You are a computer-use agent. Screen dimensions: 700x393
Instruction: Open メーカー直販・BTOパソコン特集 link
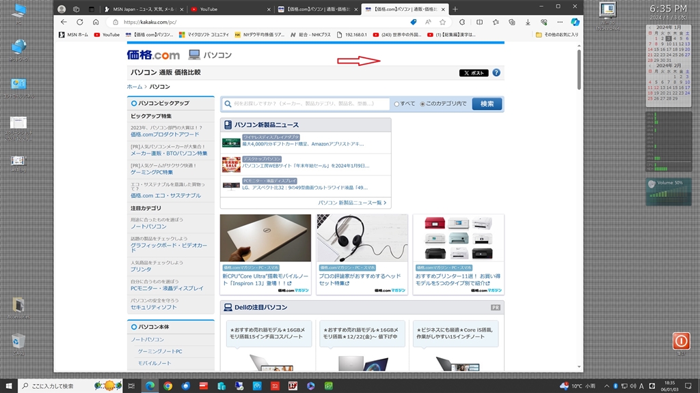click(169, 153)
